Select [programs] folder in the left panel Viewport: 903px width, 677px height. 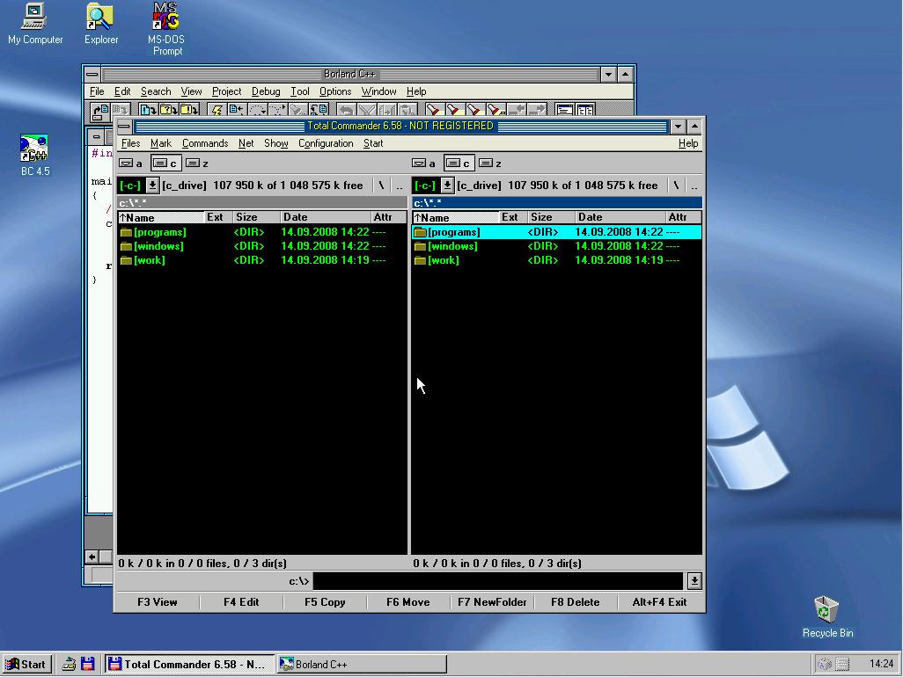pyautogui.click(x=262, y=232)
